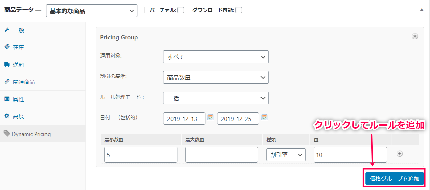The image size is (430, 190).
Task: Click the 属性 attributes list icon
Action: (x=7, y=99)
